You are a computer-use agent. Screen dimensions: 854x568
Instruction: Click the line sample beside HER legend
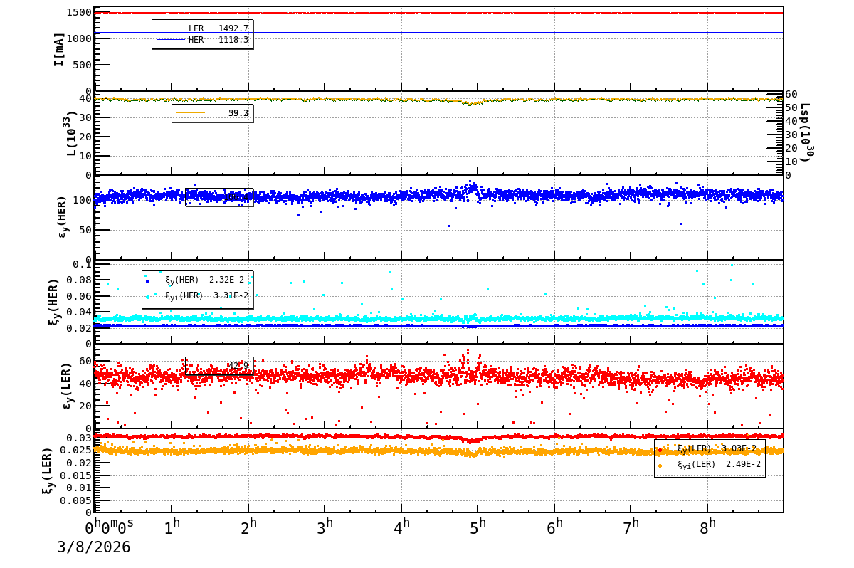pos(170,40)
